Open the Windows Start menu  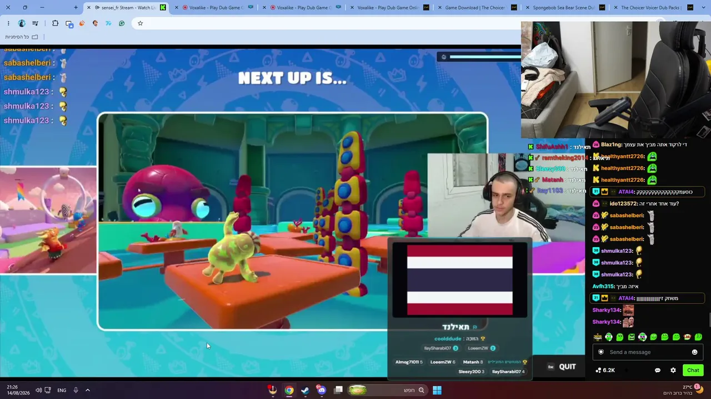pyautogui.click(x=437, y=390)
